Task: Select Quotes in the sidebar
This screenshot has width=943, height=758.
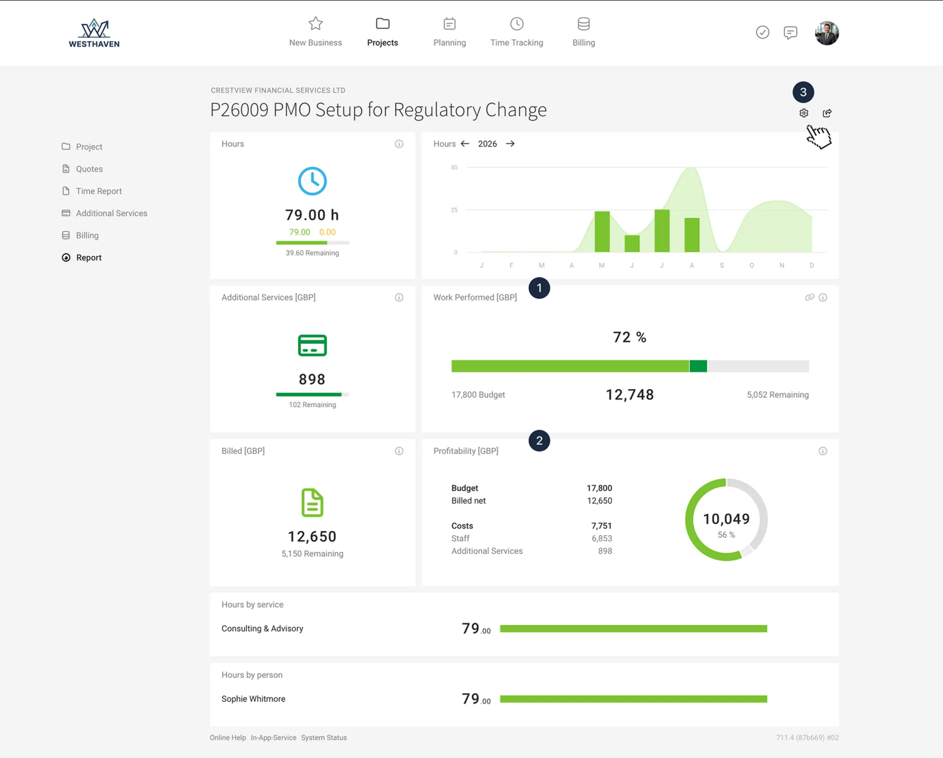Action: pyautogui.click(x=82, y=169)
